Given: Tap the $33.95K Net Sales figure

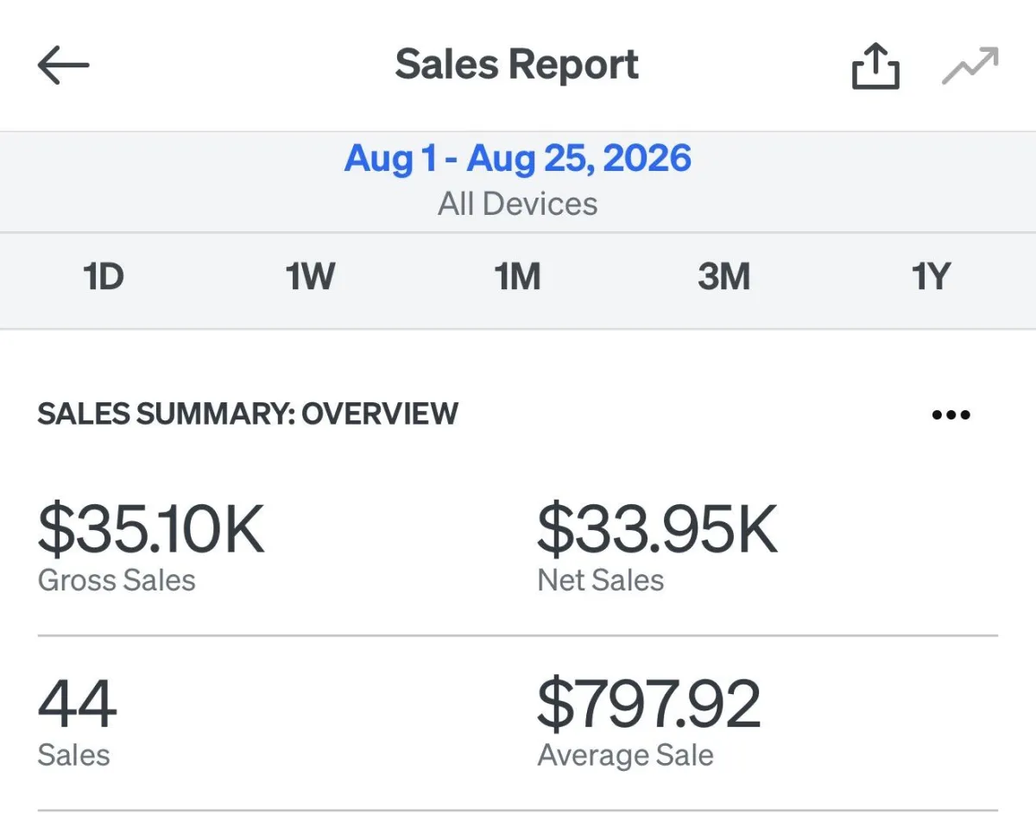Looking at the screenshot, I should coord(657,530).
